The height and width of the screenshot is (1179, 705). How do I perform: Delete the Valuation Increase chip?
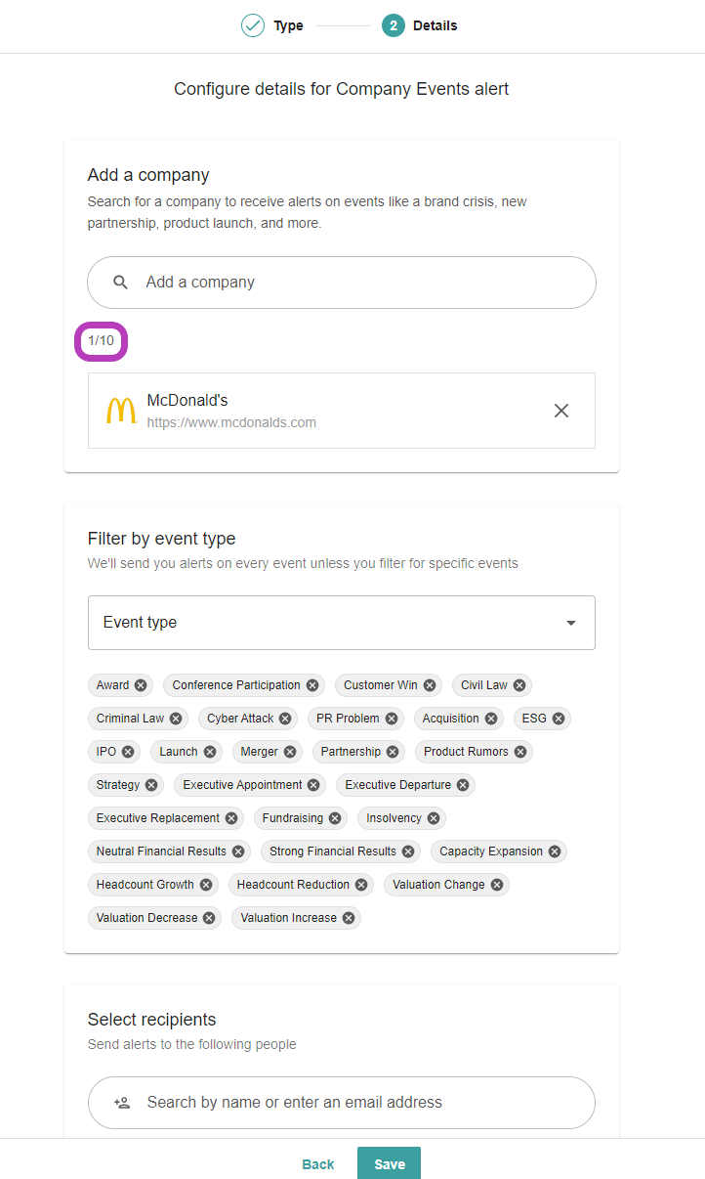349,918
